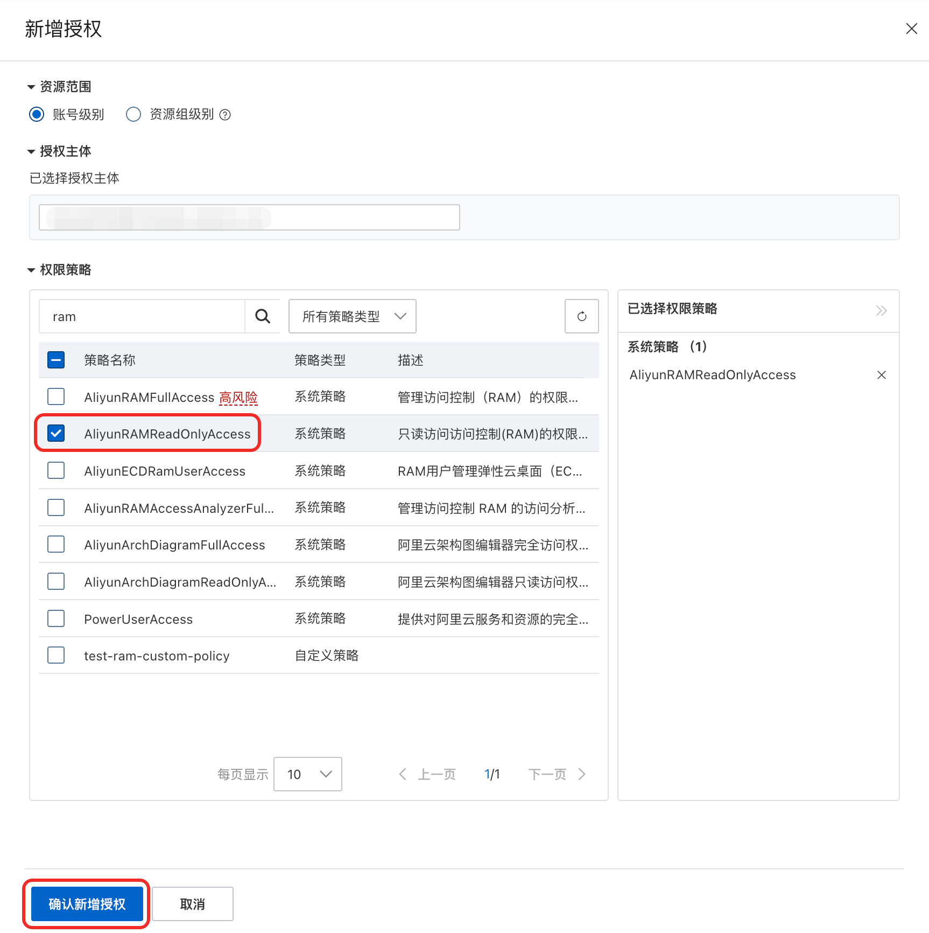929x933 pixels.
Task: Click description 只读访问访问控制(RAM)的权限...
Action: 493,434
